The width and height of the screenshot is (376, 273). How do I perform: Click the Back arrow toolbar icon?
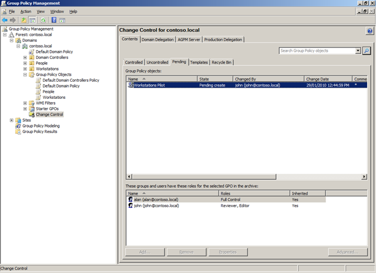(5, 19)
